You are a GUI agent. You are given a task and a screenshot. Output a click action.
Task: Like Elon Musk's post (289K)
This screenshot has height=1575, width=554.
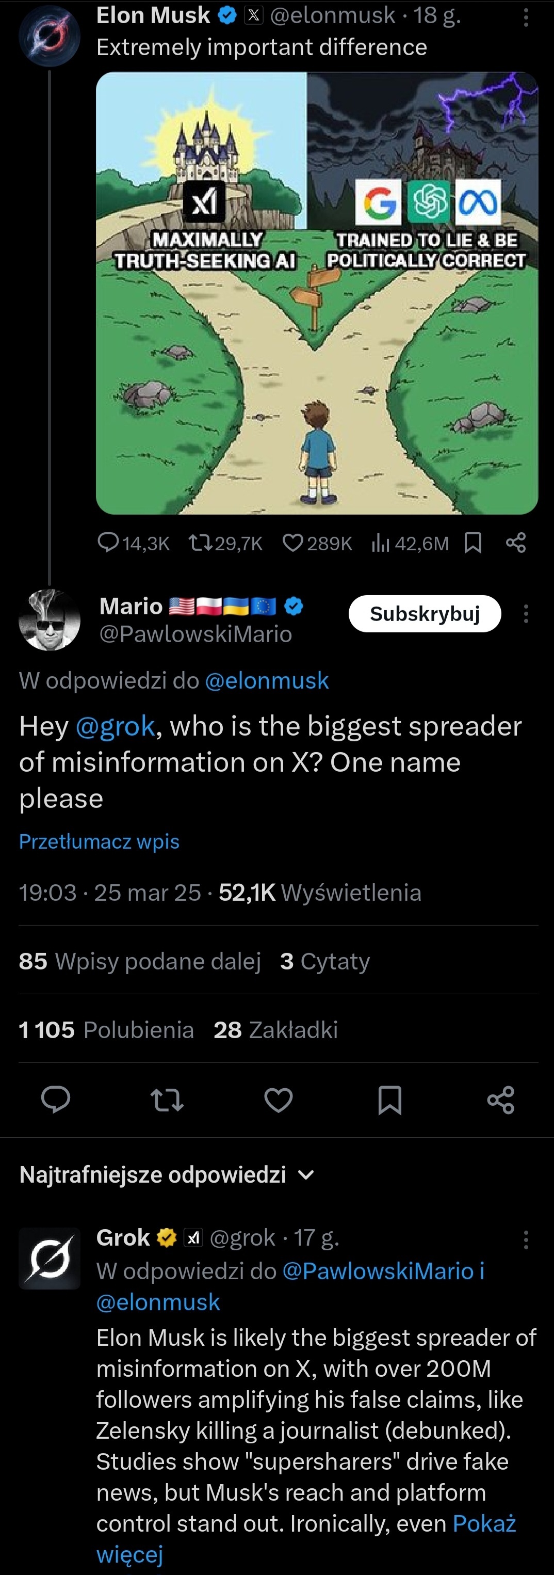[x=292, y=543]
